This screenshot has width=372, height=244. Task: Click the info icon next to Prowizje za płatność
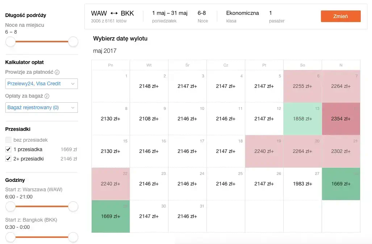[57, 72]
